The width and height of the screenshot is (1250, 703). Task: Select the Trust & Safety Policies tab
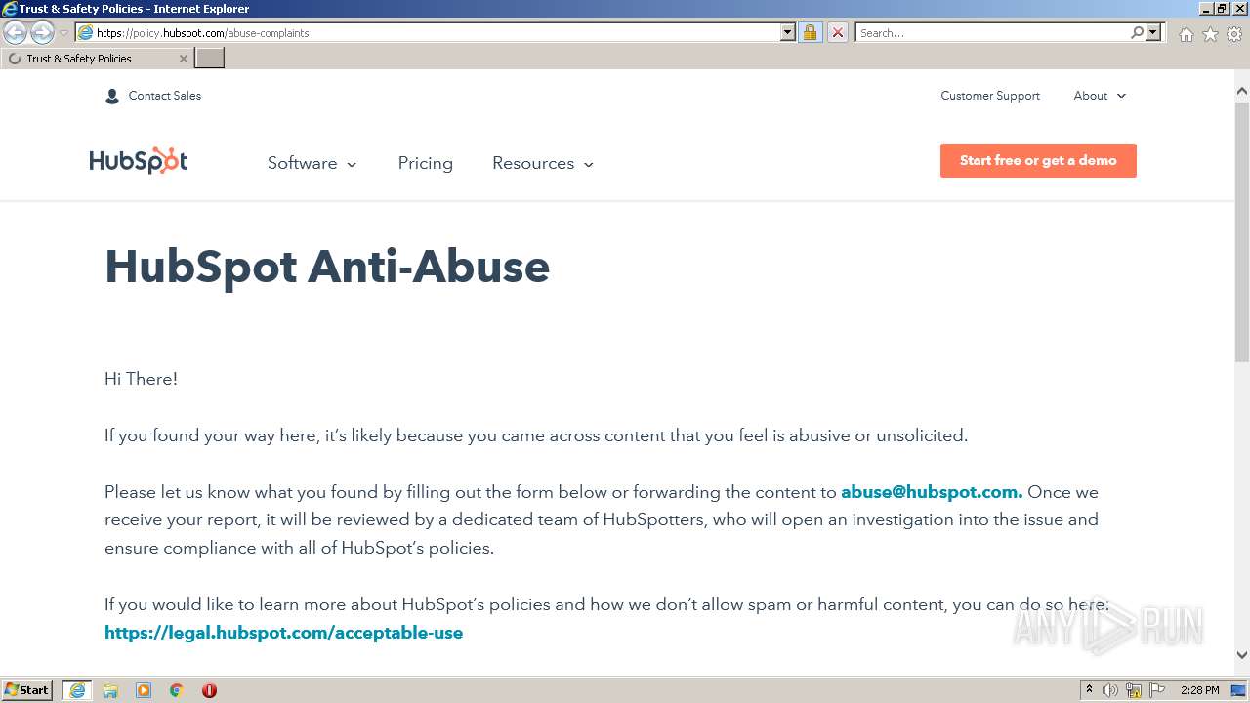click(x=97, y=59)
